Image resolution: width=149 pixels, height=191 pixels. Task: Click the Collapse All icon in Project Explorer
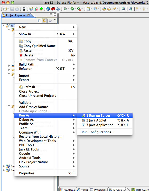pyautogui.click(x=39, y=21)
